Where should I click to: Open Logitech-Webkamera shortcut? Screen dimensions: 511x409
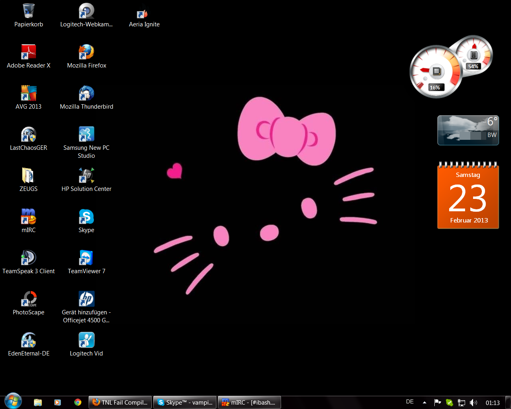pyautogui.click(x=87, y=15)
